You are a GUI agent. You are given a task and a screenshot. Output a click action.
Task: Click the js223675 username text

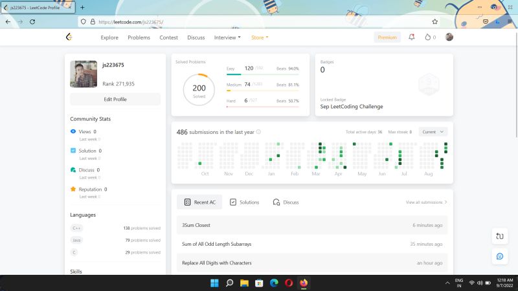113,65
